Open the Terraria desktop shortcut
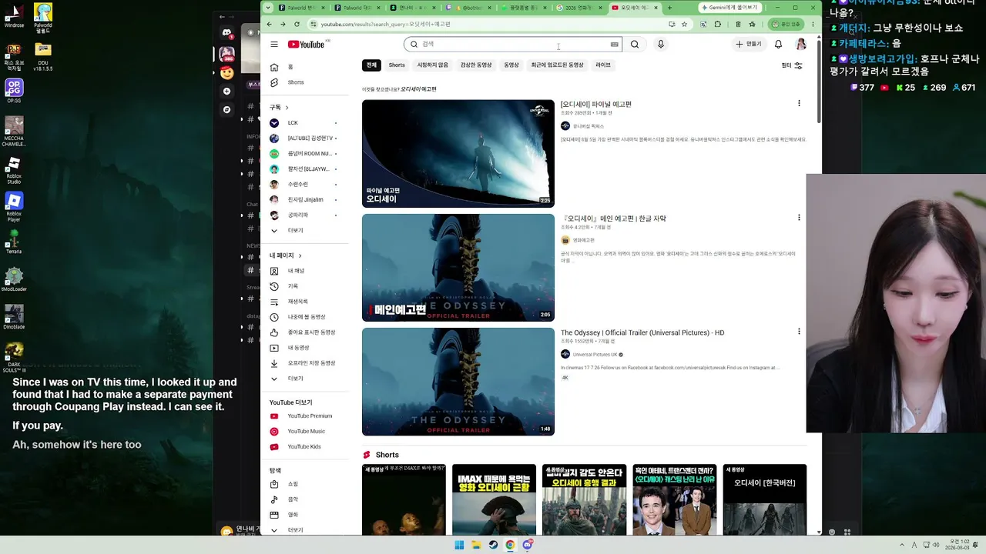The image size is (986, 554). click(14, 242)
